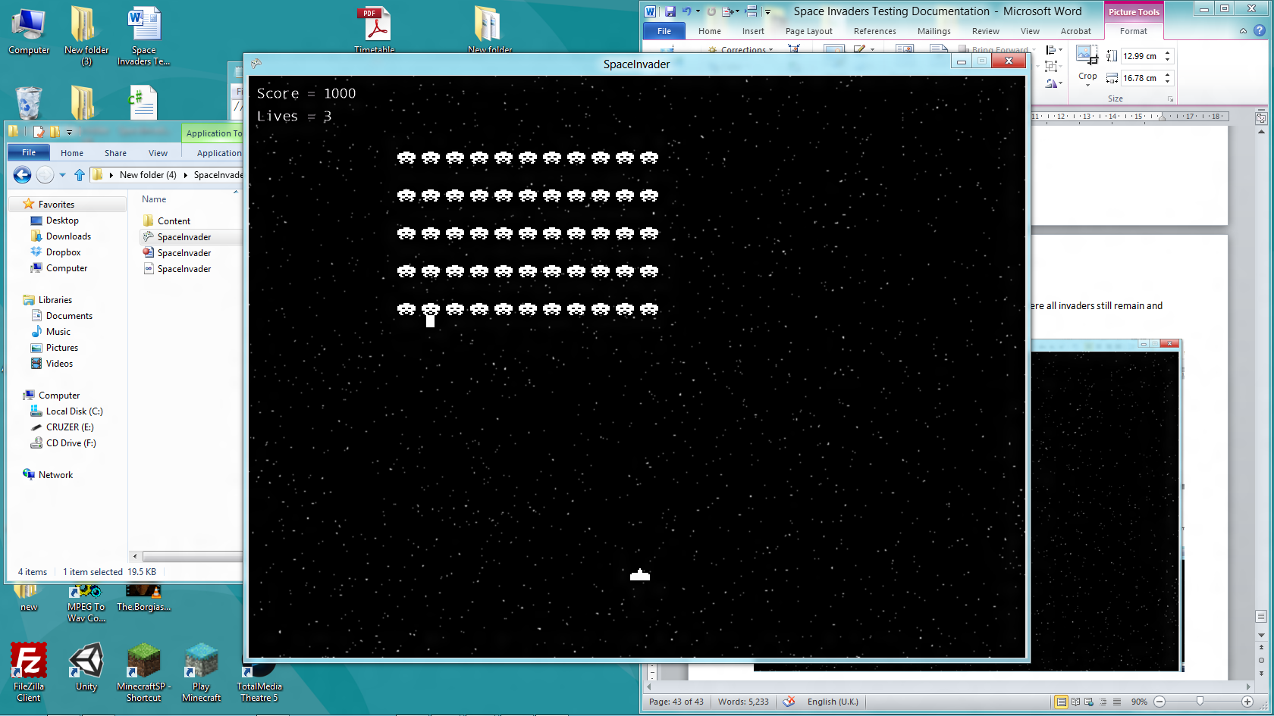Click the Explorer Up one level arrow

click(x=80, y=175)
